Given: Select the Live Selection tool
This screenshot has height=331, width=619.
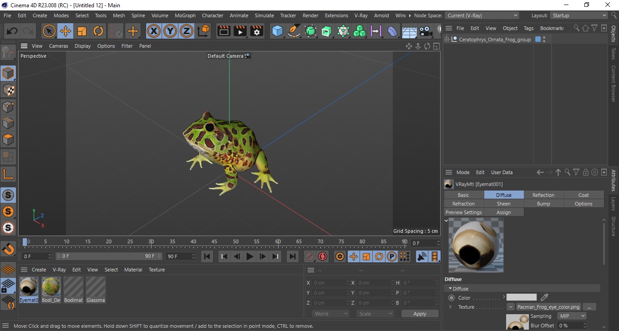Looking at the screenshot, I should 49,31.
